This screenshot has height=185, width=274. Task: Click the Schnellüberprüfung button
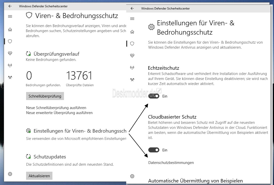[x=45, y=96]
